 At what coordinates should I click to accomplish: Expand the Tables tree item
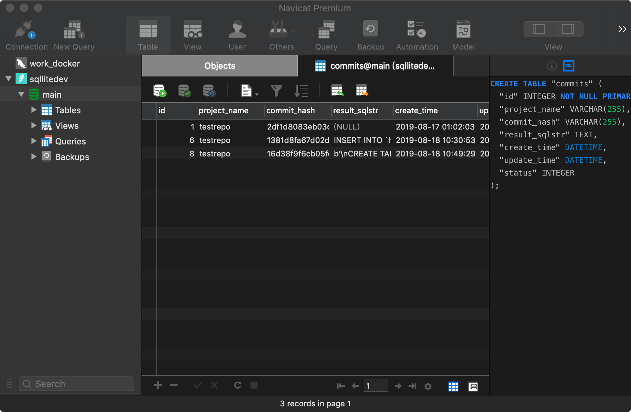click(34, 110)
